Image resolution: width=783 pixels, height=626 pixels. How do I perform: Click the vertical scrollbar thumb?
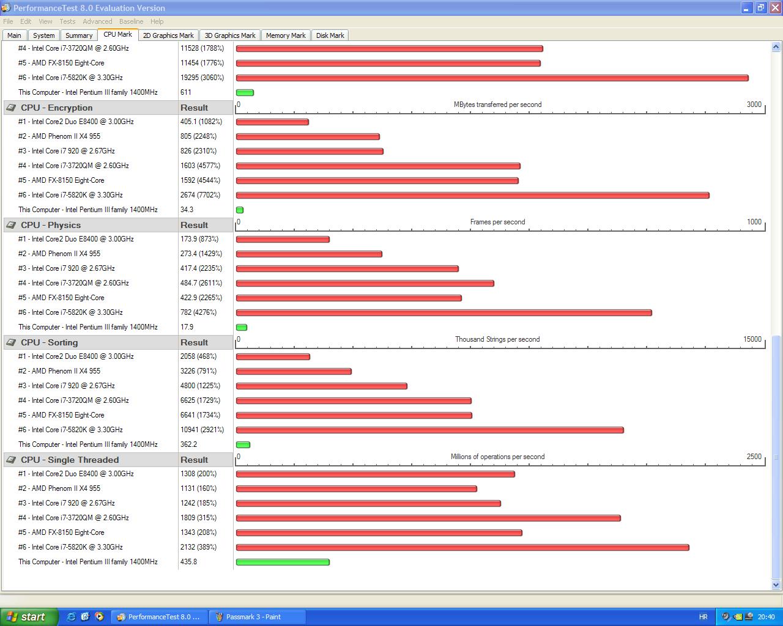click(x=776, y=457)
